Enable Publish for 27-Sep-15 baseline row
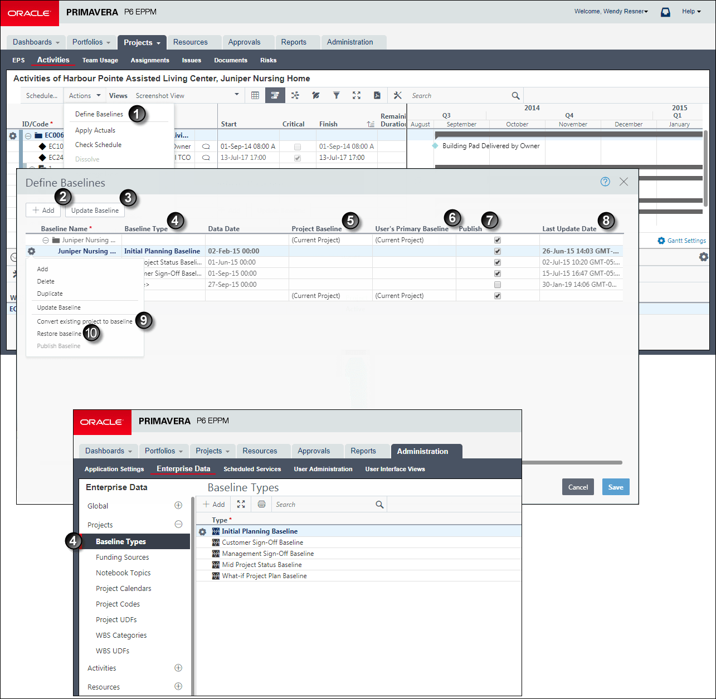The width and height of the screenshot is (716, 699). pos(498,285)
